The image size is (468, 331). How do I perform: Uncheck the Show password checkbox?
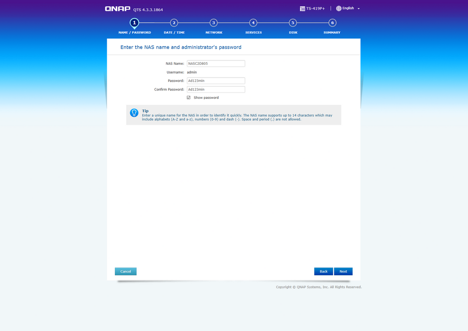189,97
